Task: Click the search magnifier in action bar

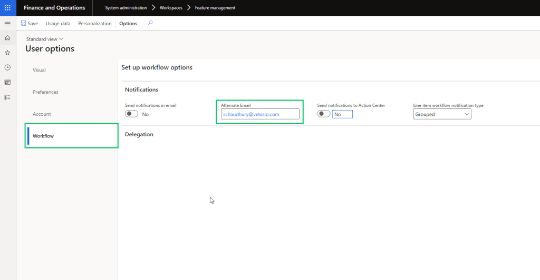Action: pos(150,23)
